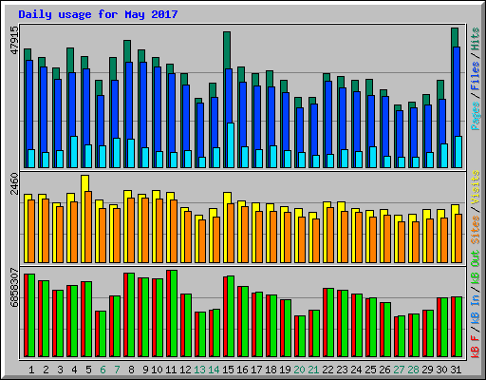486x380 pixels.
Task: Click day label 11 on the x-axis
Action: point(171,370)
